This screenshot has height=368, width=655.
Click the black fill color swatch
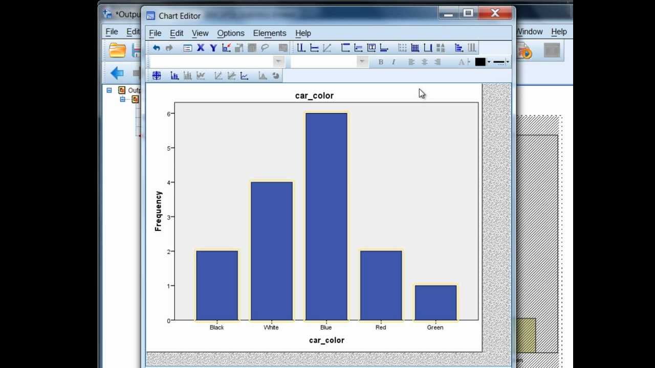pyautogui.click(x=480, y=62)
